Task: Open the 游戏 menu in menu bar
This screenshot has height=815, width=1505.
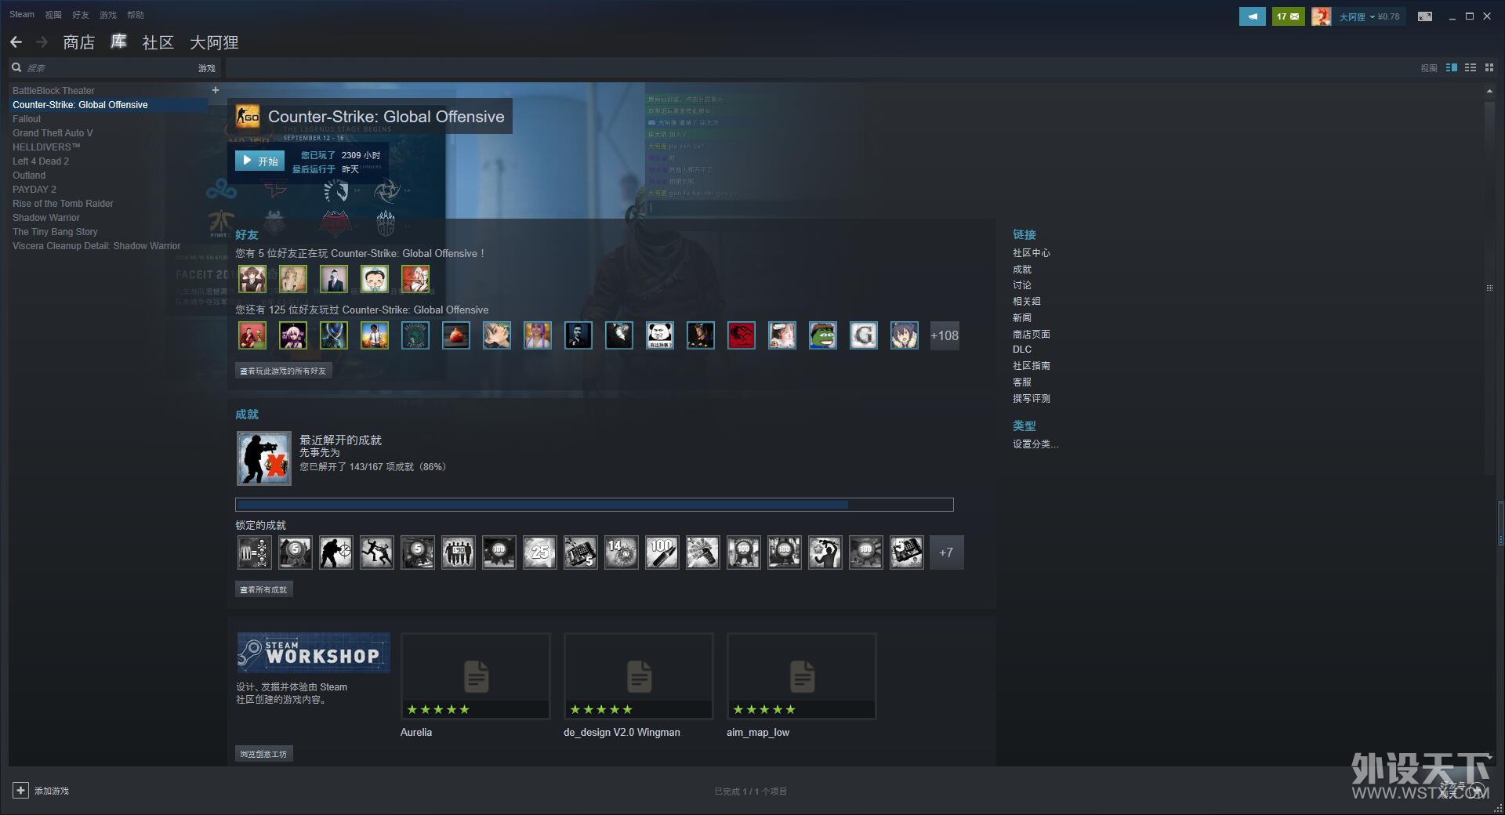Action: (108, 15)
